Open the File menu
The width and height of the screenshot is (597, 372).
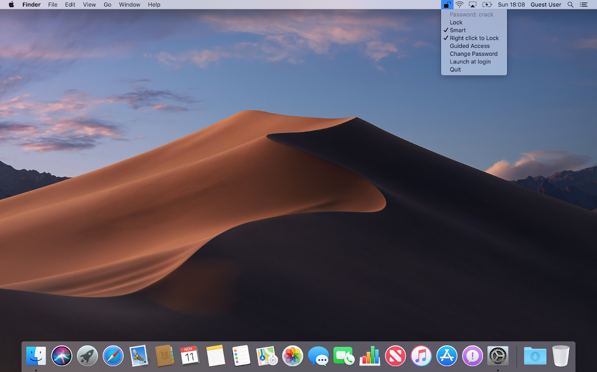(52, 5)
